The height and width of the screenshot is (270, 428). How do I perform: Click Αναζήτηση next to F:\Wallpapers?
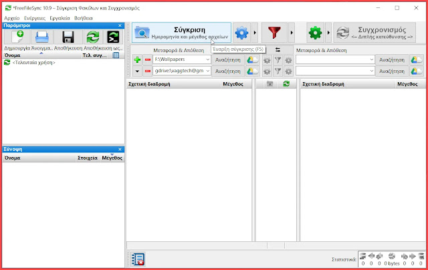(x=228, y=59)
